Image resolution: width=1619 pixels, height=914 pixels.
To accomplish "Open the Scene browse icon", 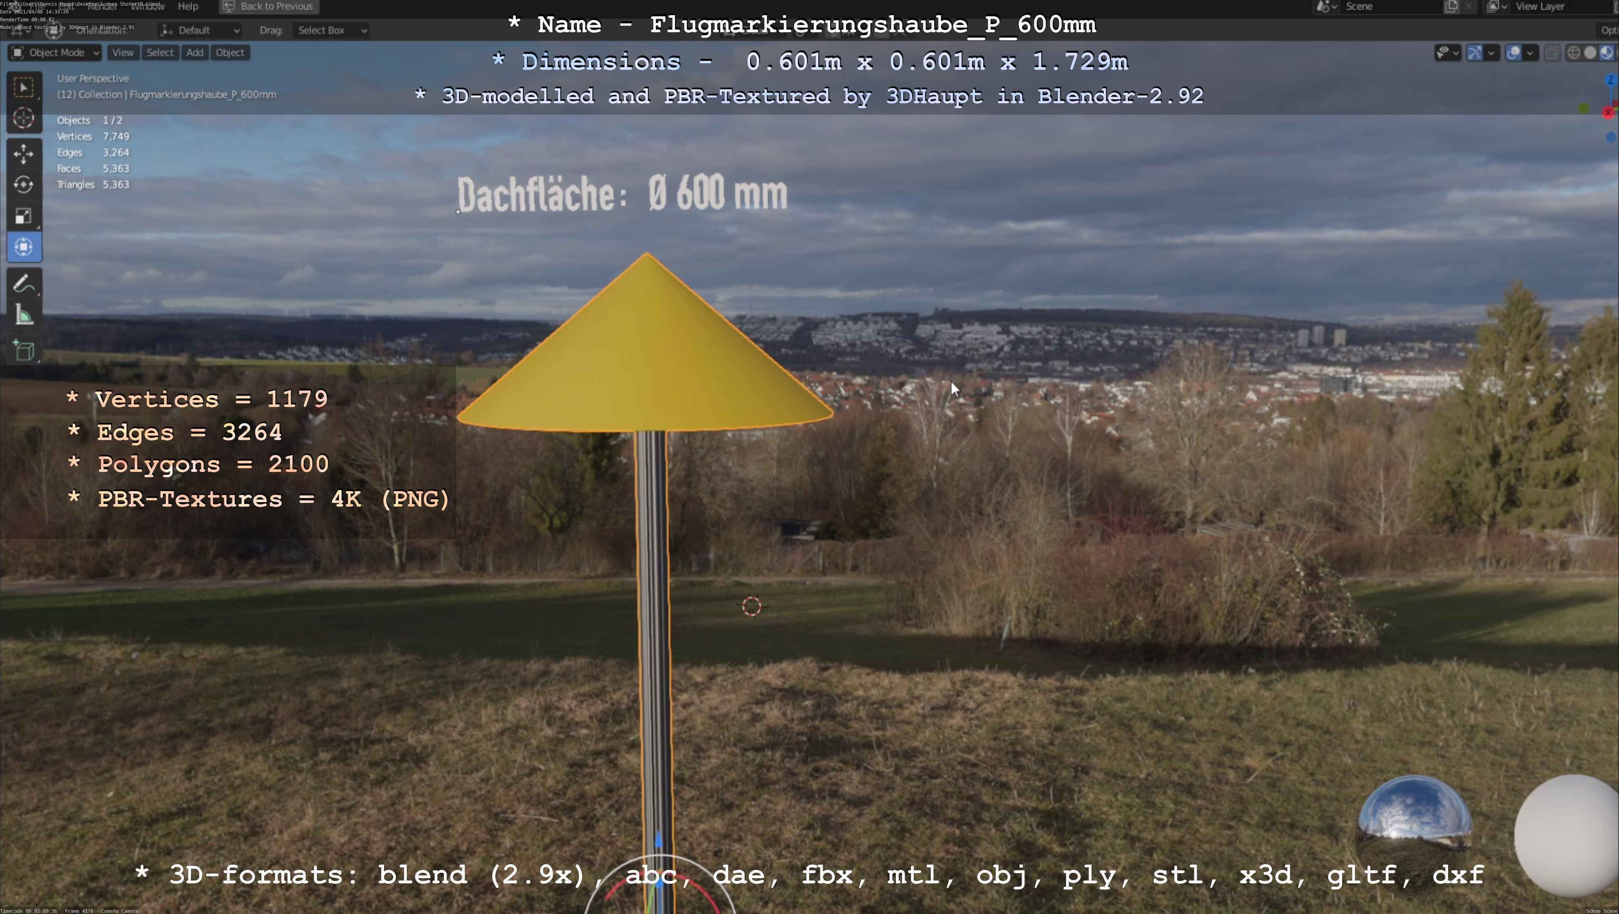I will point(1326,6).
